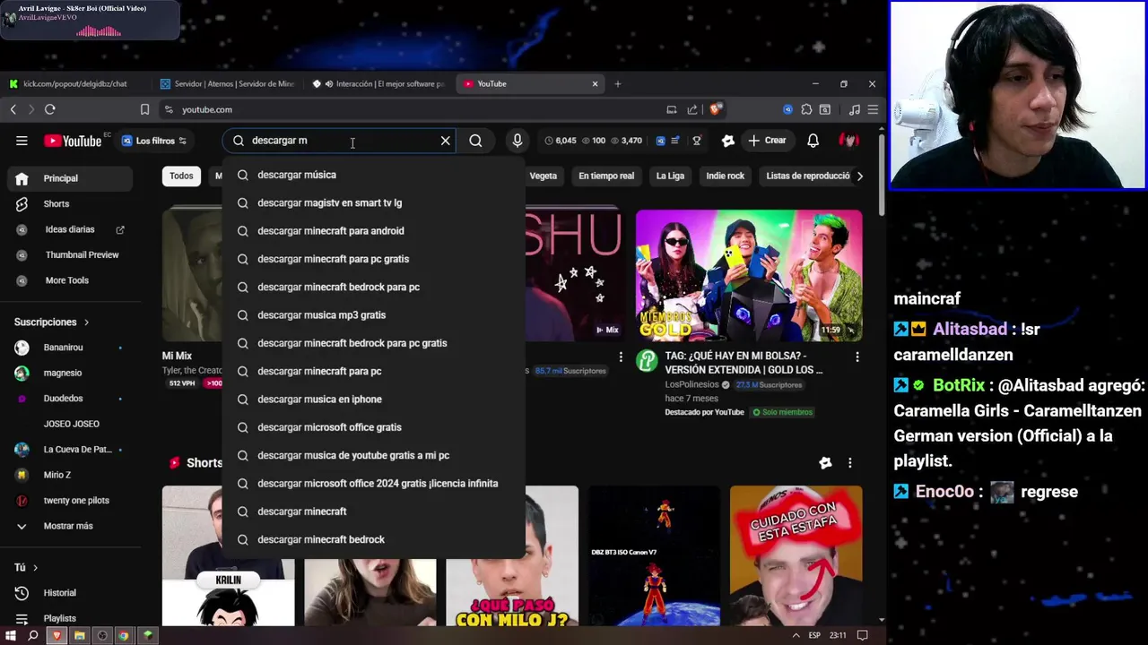This screenshot has height=645, width=1148.
Task: Open the Bananirou subscription channel
Action: (70, 348)
